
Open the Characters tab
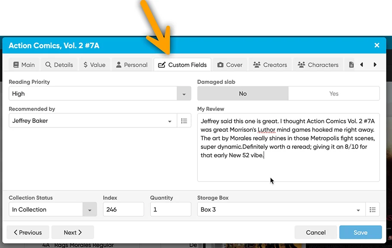(x=318, y=65)
